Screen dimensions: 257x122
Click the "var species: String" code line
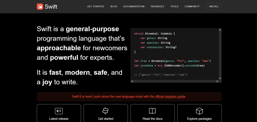[155, 43]
